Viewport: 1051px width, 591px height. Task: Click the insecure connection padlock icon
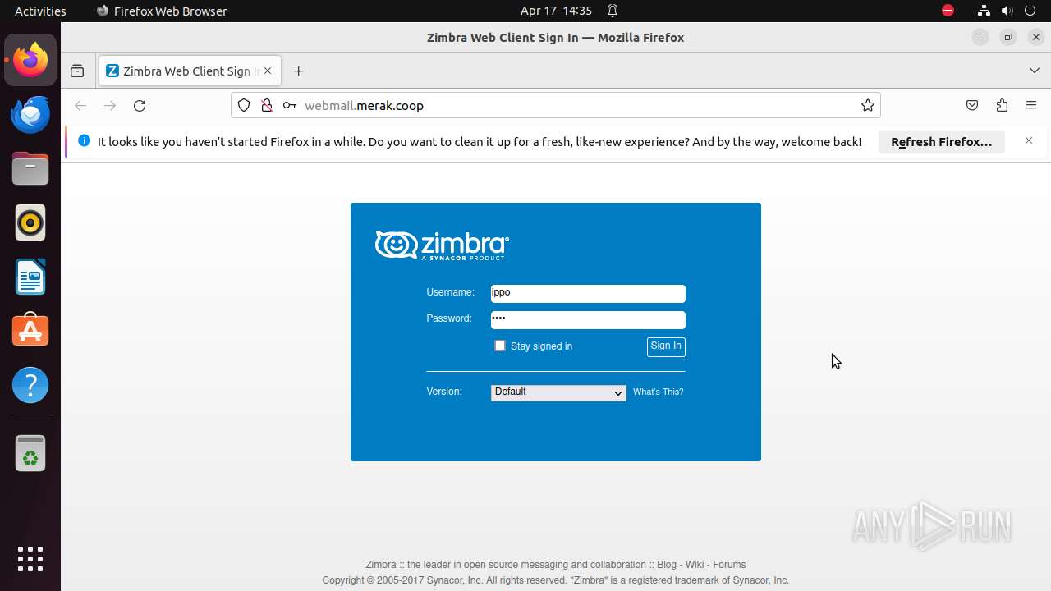[x=266, y=105]
